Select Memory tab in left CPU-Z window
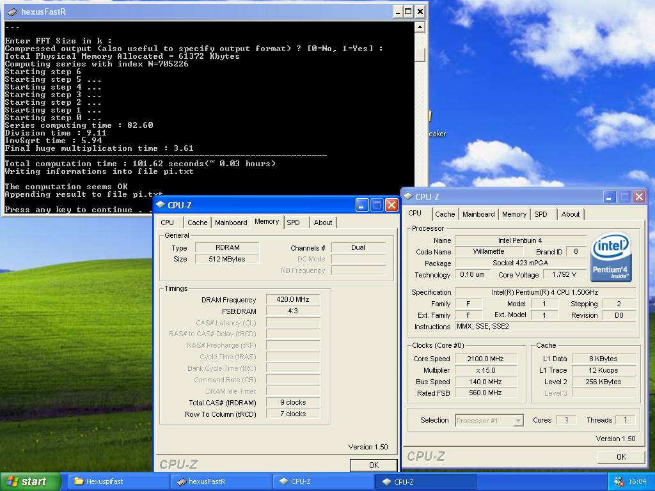655x491 pixels. point(267,222)
